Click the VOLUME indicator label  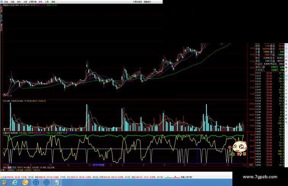(6, 101)
